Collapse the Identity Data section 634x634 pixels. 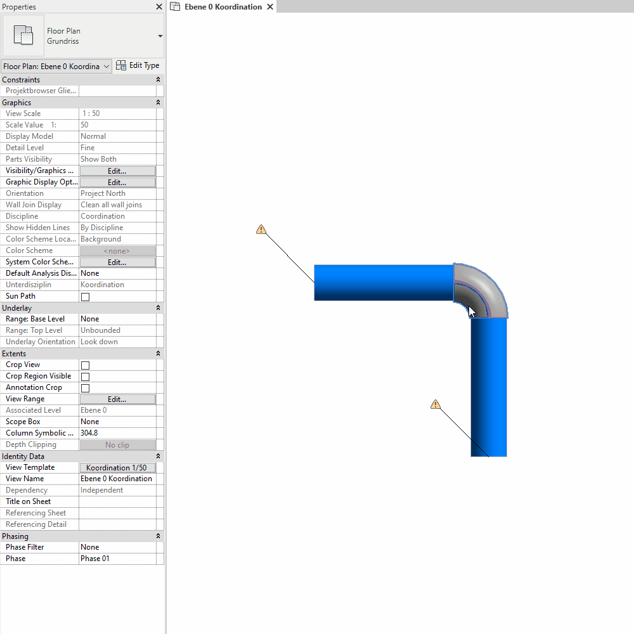tap(158, 456)
